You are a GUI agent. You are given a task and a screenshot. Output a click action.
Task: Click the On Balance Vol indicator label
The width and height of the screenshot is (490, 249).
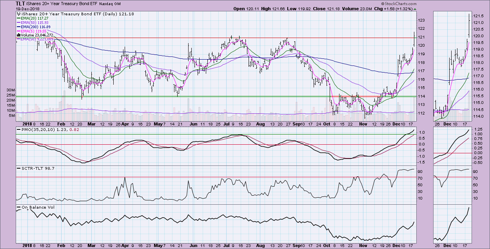(x=39, y=207)
